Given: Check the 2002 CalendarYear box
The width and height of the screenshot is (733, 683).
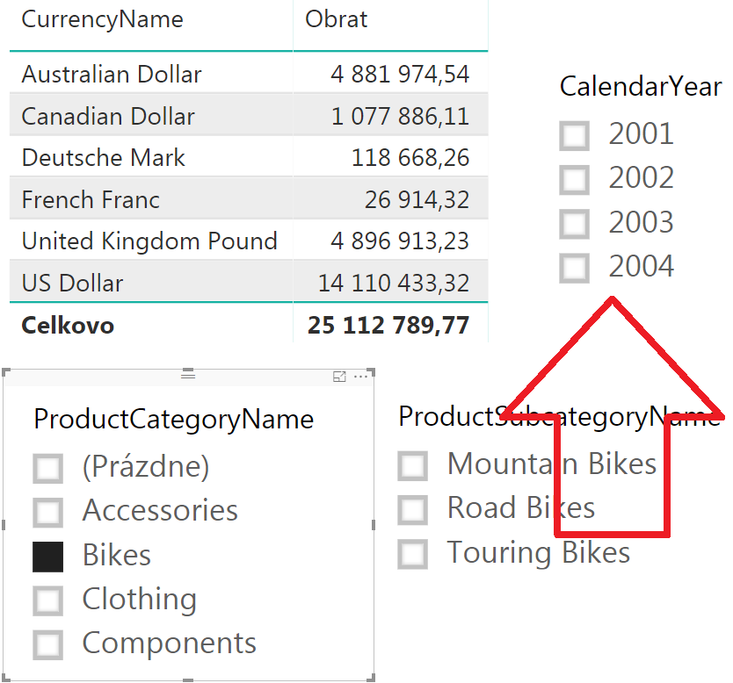Looking at the screenshot, I should [574, 180].
